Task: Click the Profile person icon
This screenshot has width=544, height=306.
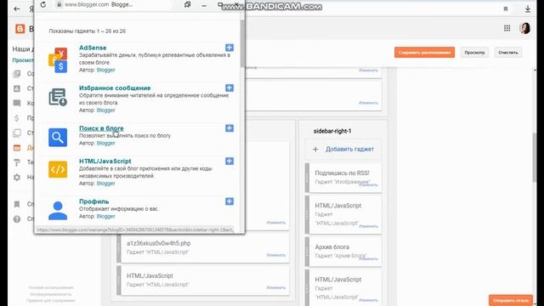Action: point(58,210)
